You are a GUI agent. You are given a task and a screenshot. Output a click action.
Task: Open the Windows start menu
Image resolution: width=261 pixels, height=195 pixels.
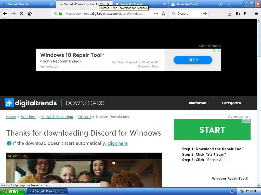pos(12,191)
